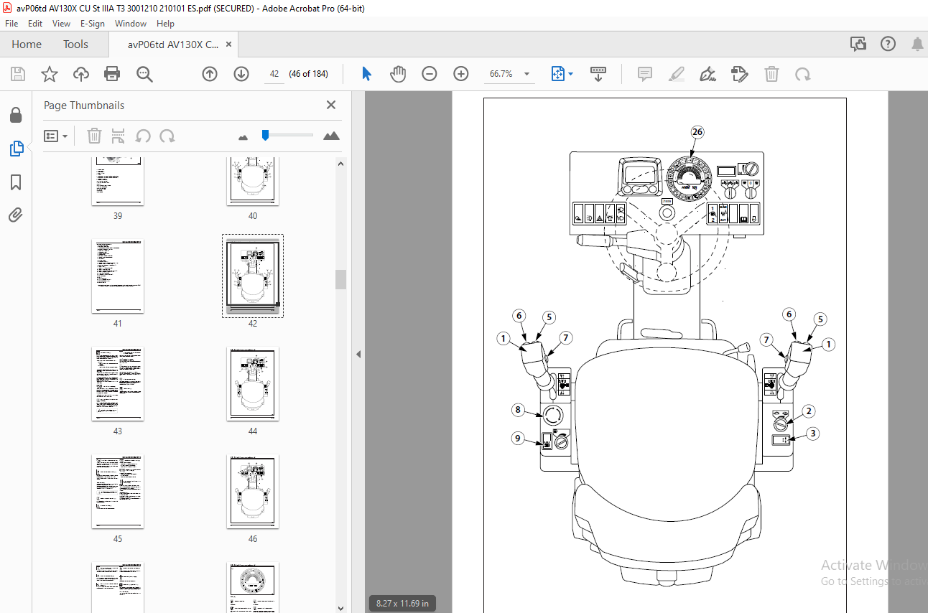This screenshot has height=613, width=928.
Task: Save the file using the floppy icon
Action: [x=18, y=74]
